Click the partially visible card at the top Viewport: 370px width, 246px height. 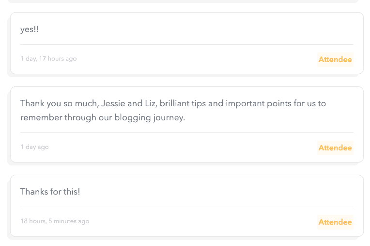click(x=186, y=1)
